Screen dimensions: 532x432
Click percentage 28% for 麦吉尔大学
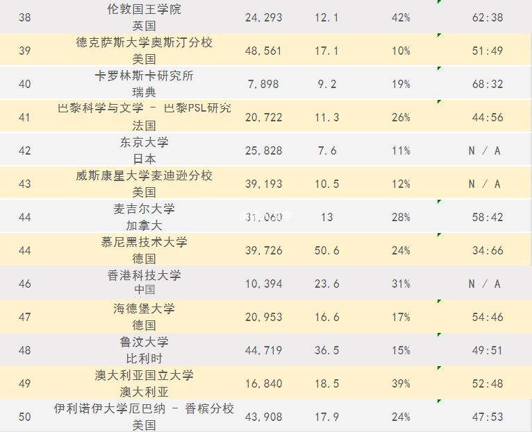pos(401,217)
